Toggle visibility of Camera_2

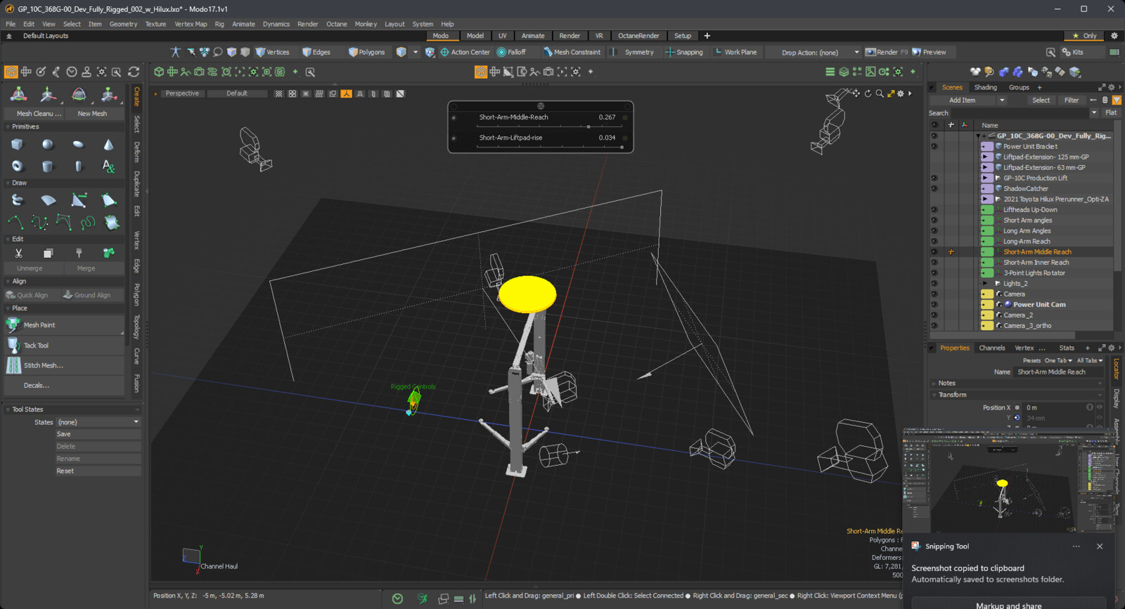[934, 315]
